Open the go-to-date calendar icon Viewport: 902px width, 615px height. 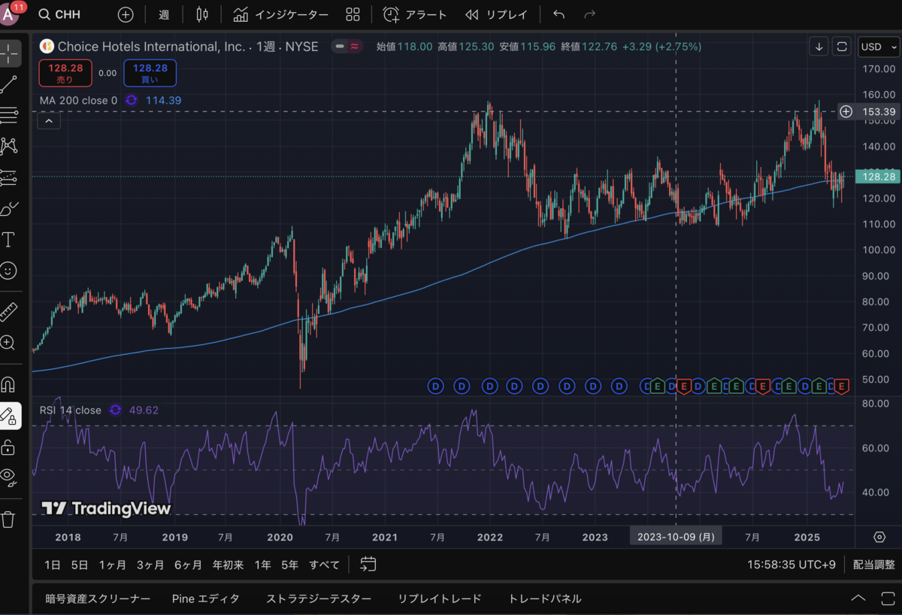pyautogui.click(x=368, y=564)
